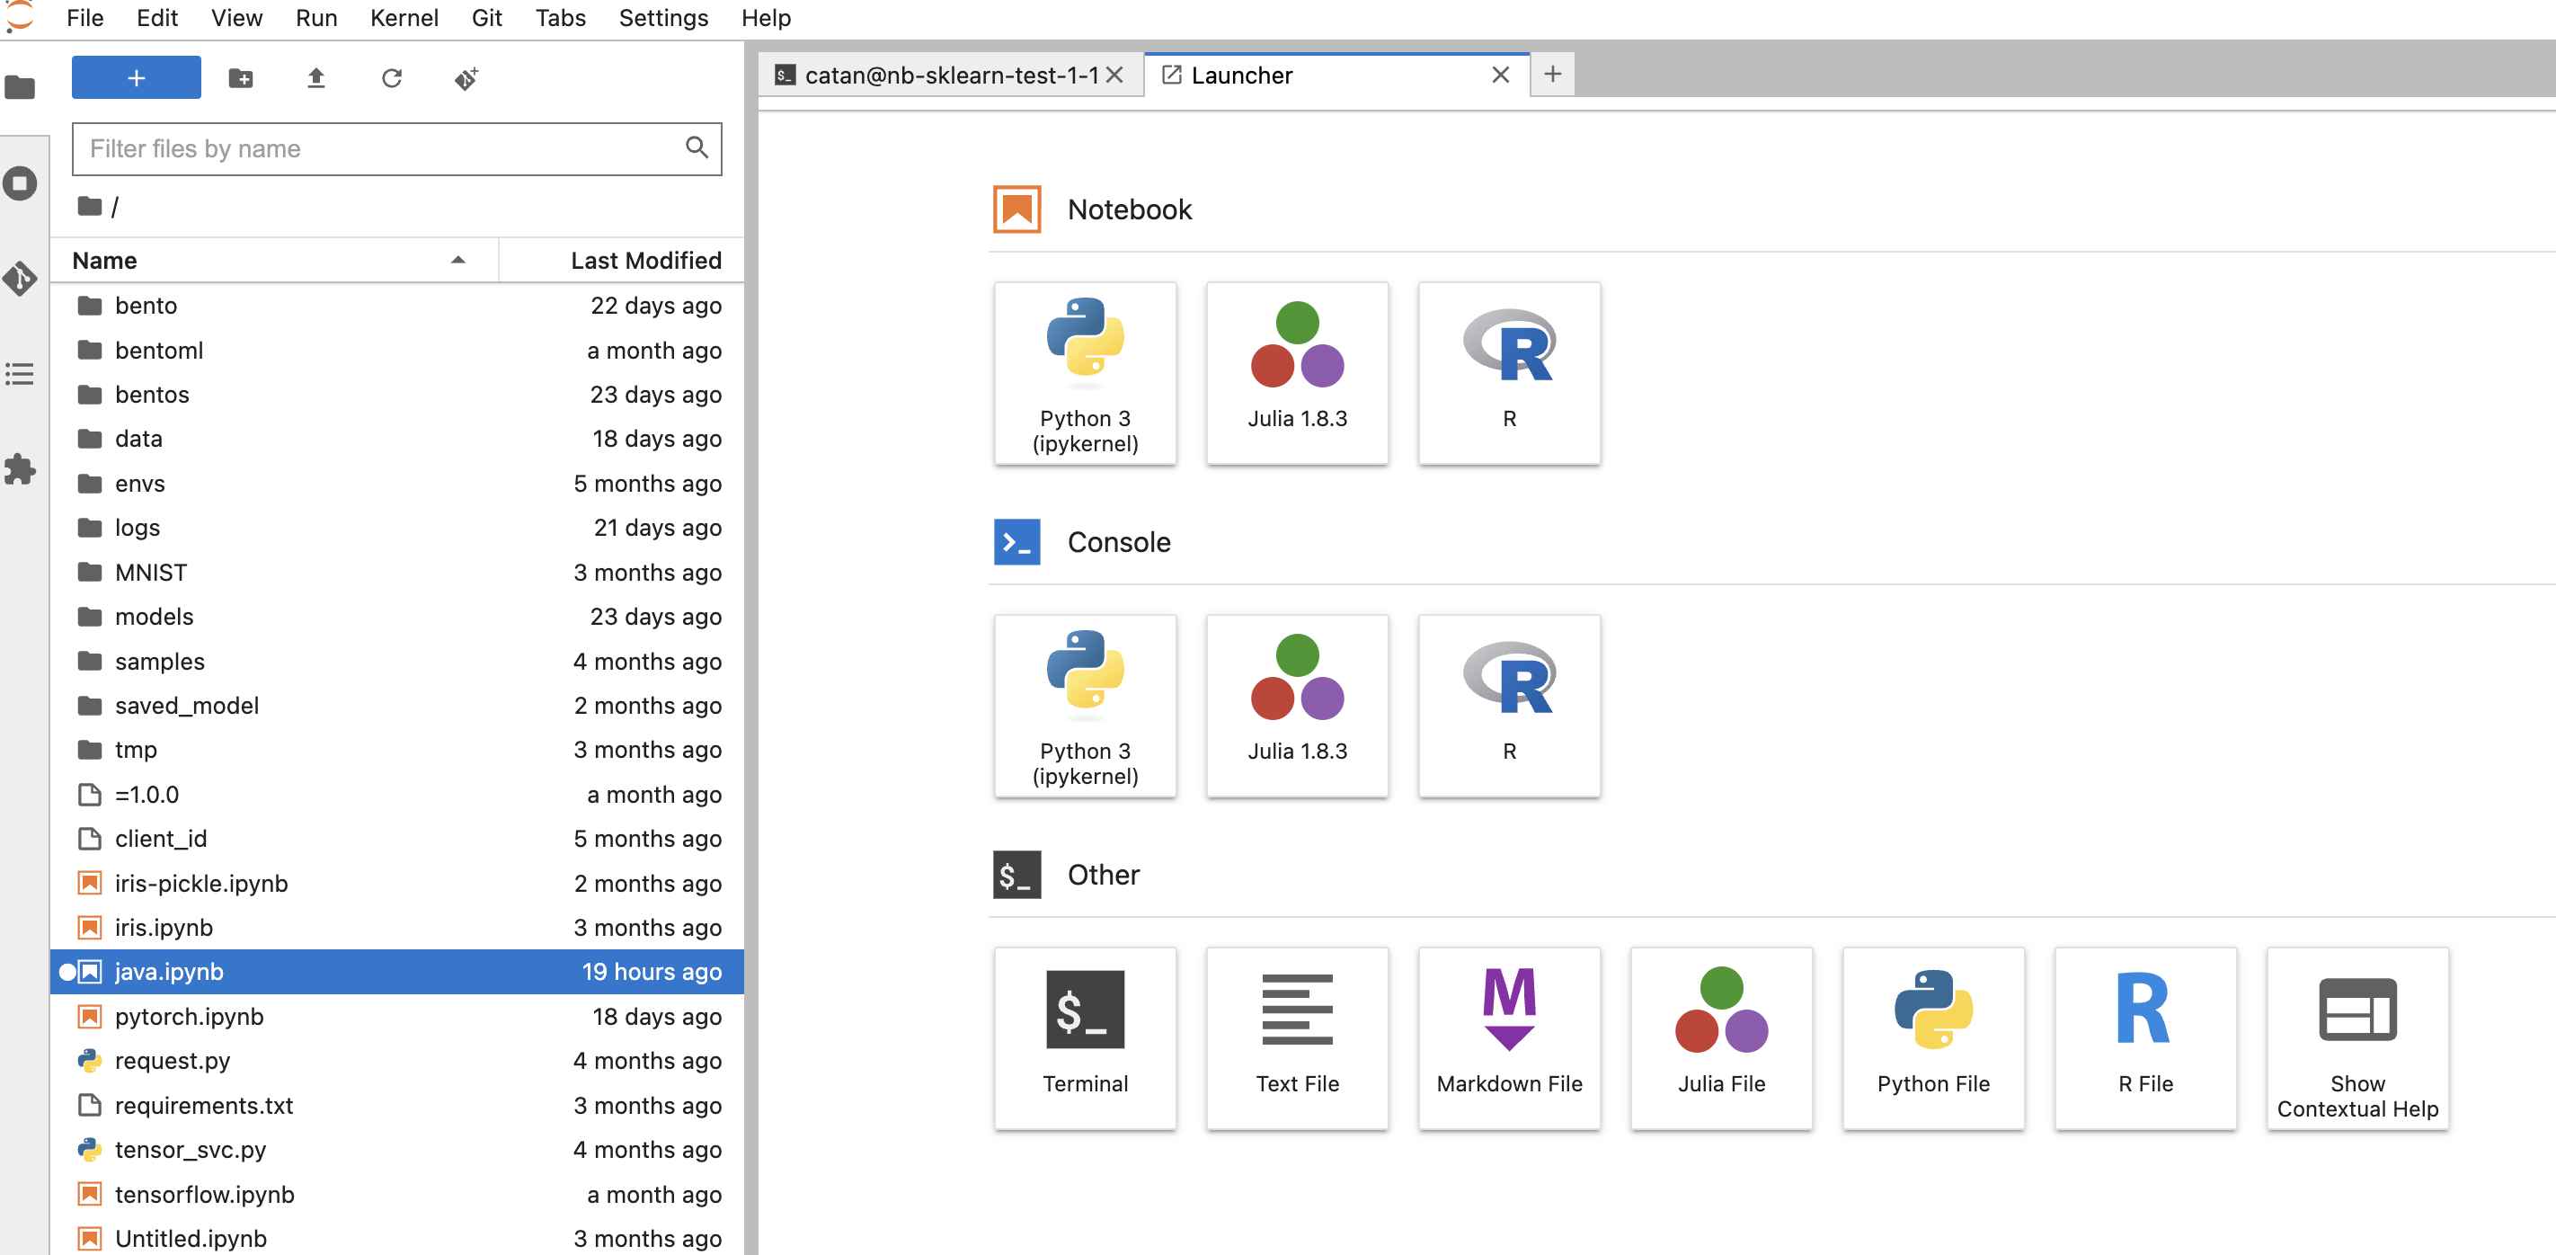Click the blue new launcher button
The width and height of the screenshot is (2556, 1255).
(x=136, y=77)
